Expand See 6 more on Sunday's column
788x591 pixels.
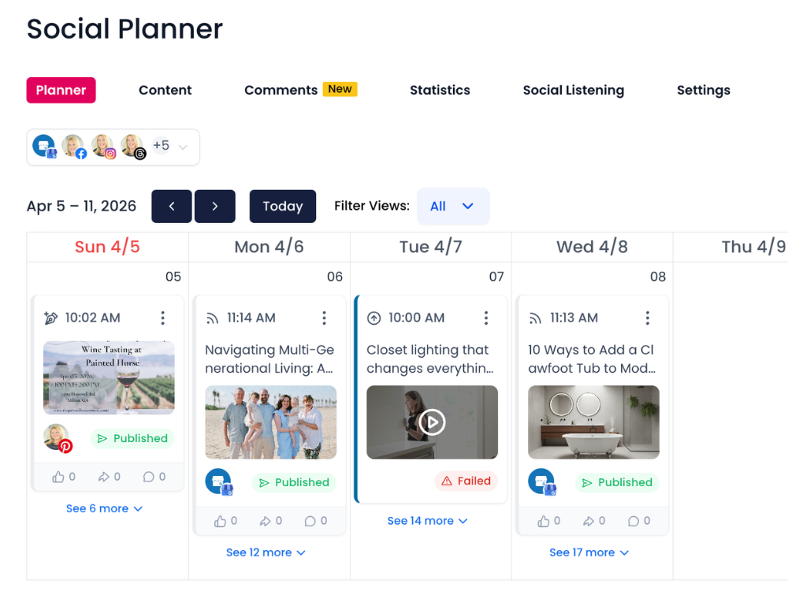tap(104, 508)
